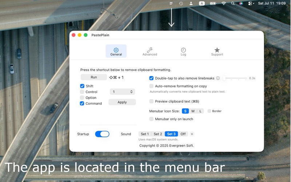Uncheck the Command modifier checkbox

82,103
